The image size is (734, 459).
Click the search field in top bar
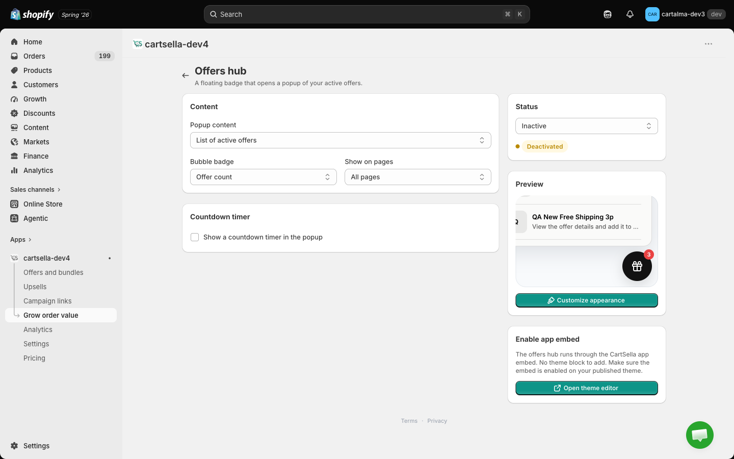pyautogui.click(x=367, y=14)
